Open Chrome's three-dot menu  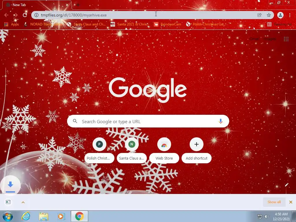290,15
